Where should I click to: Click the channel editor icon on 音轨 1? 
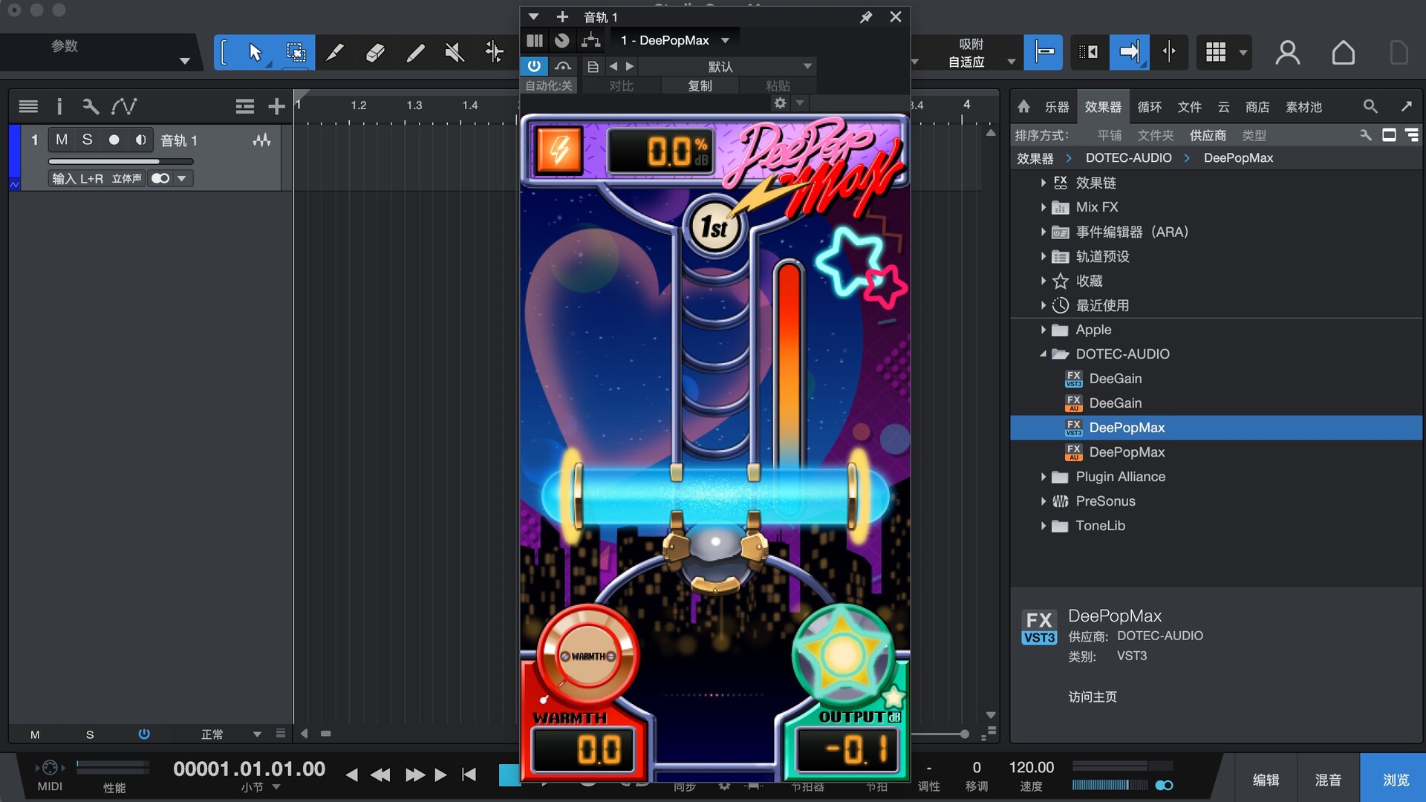261,140
